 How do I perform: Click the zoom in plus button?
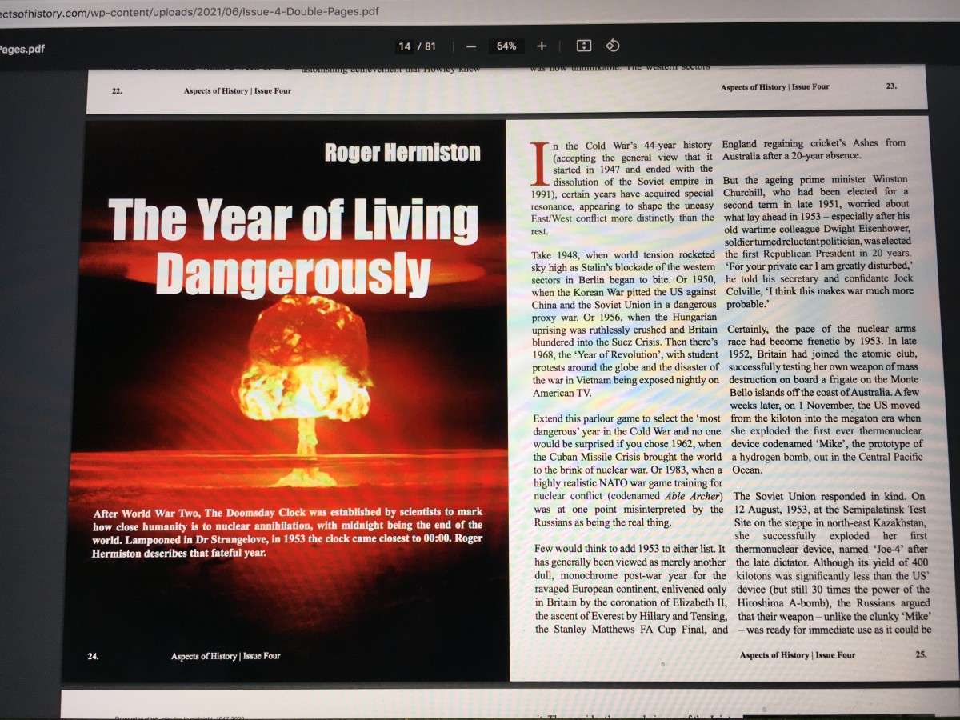point(542,46)
